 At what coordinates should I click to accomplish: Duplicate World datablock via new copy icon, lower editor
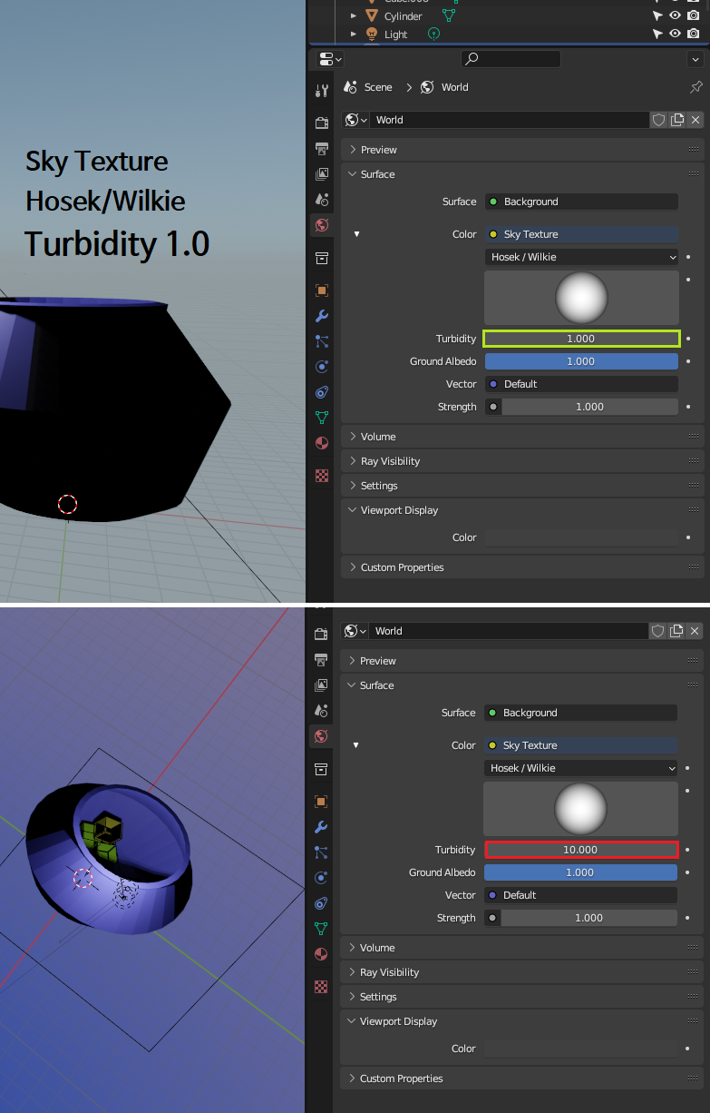point(676,631)
